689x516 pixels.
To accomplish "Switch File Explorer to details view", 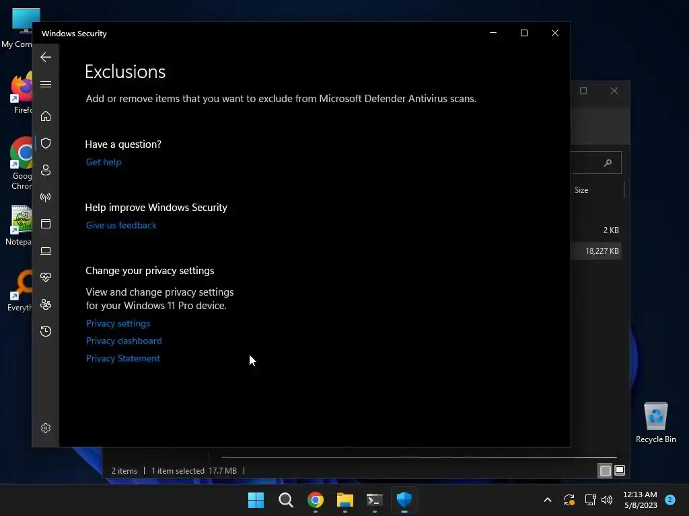I will pyautogui.click(x=605, y=471).
